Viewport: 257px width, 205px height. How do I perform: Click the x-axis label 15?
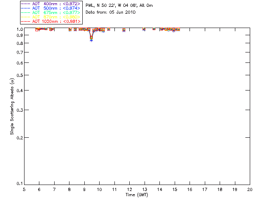(x=175, y=189)
